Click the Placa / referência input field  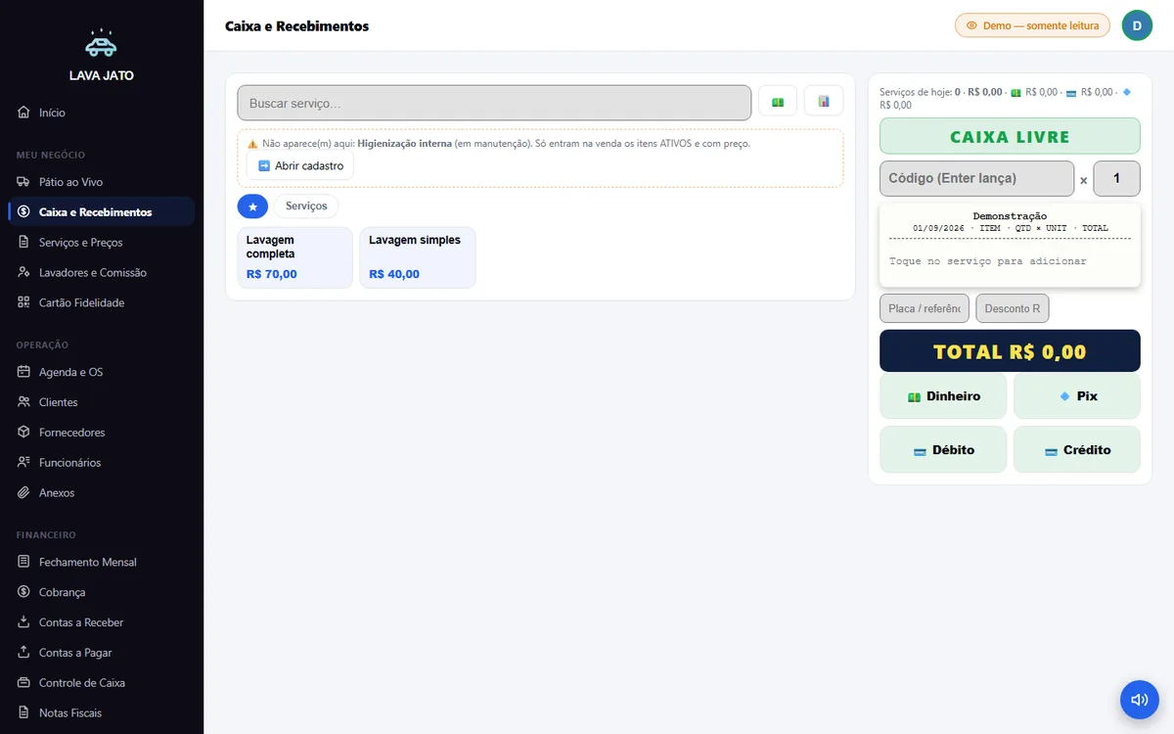[x=925, y=308]
